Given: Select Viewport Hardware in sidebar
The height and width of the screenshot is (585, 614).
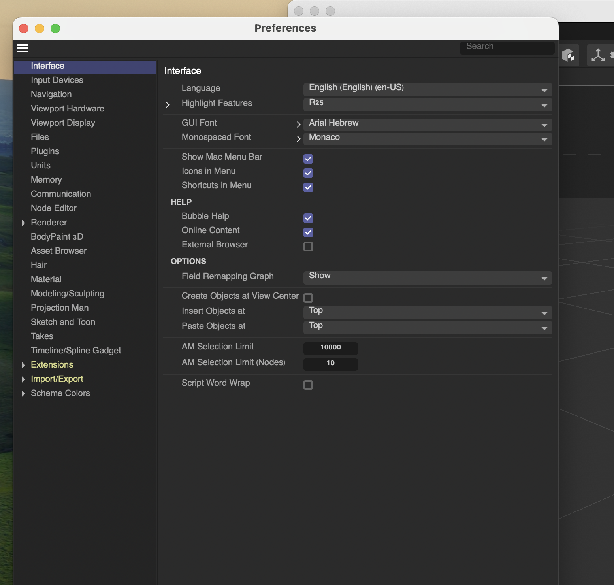Looking at the screenshot, I should coord(68,109).
